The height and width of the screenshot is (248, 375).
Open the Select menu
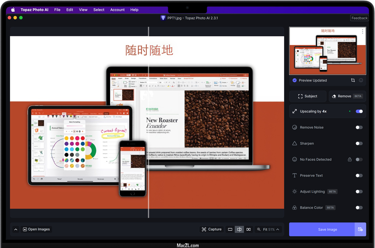pos(99,10)
